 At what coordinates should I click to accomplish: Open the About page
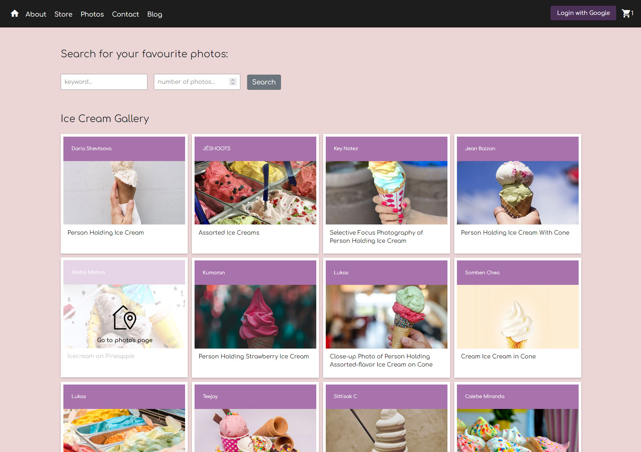click(x=36, y=14)
